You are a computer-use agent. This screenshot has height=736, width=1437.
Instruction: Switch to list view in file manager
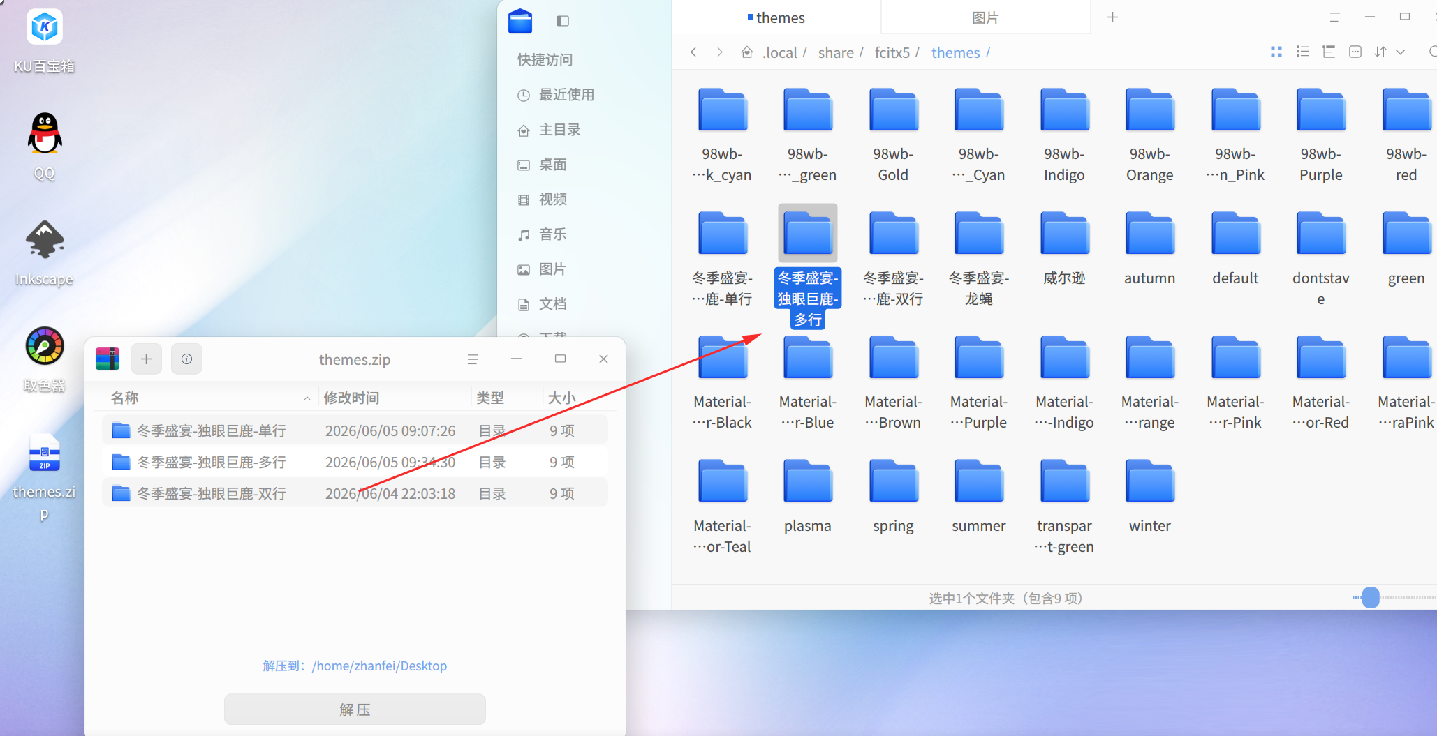[x=1302, y=52]
